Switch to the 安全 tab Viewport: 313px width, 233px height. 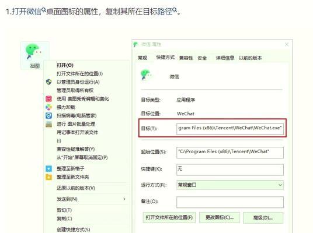pyautogui.click(x=202, y=58)
